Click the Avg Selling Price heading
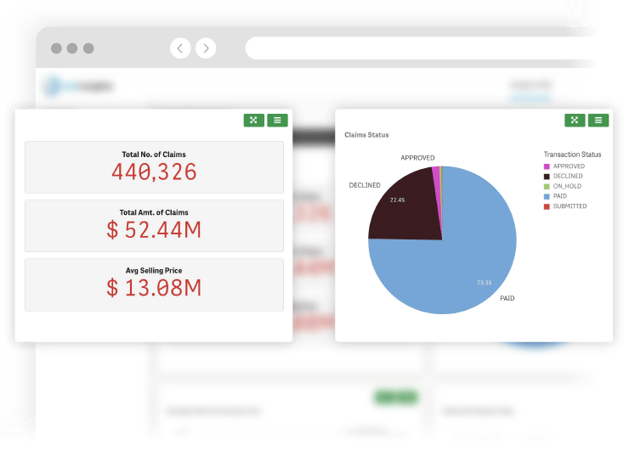Viewport: 624px width, 467px height. 154,270
